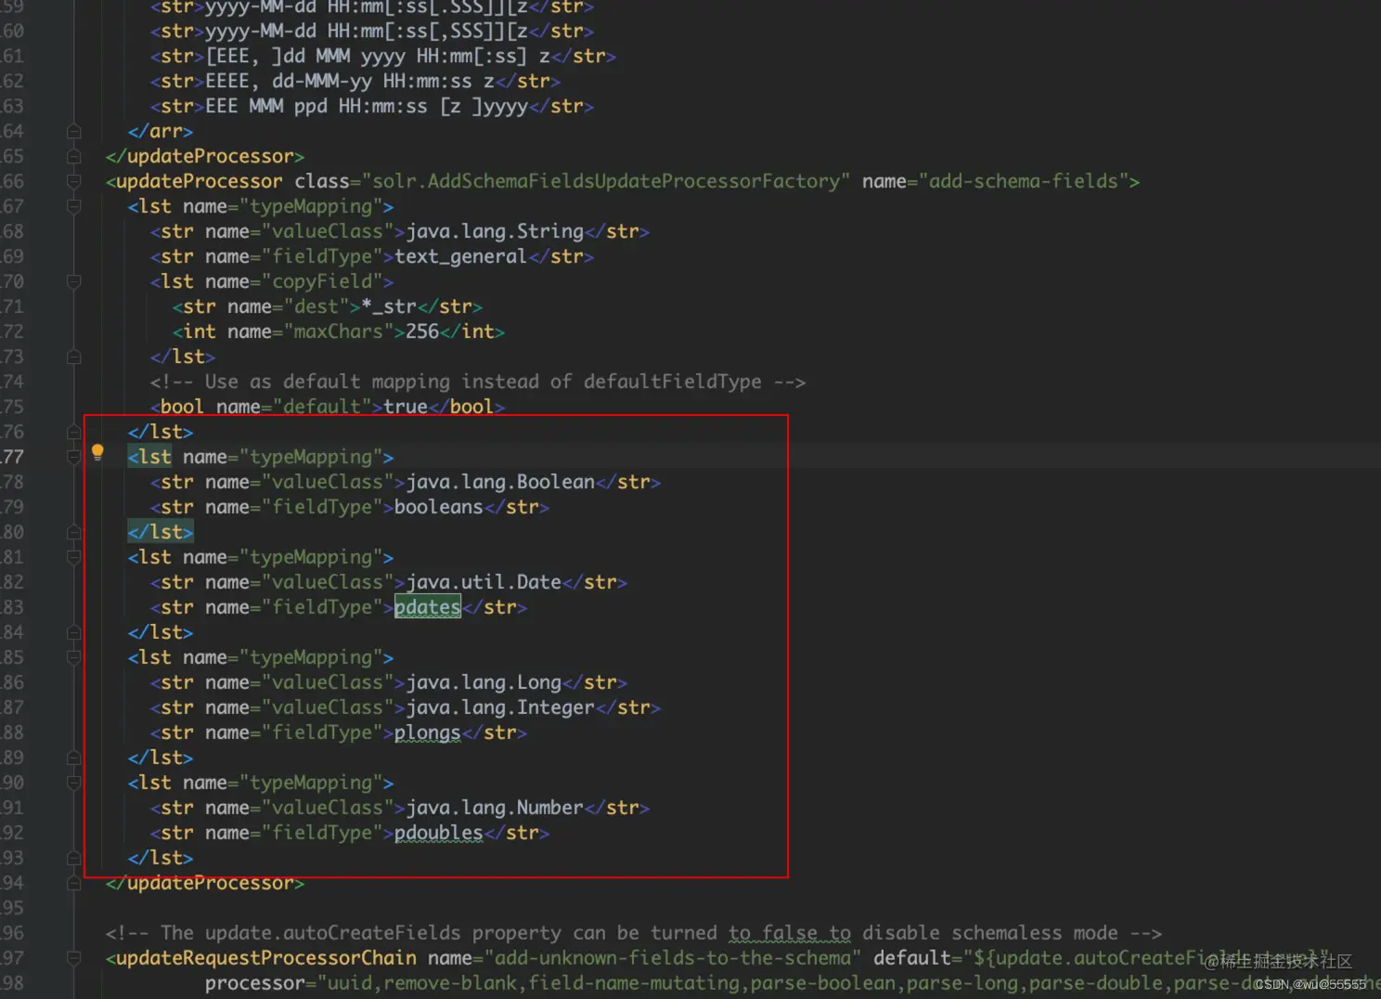Click the "EEE MMM ppd HH:mm:ss [z ]yyyy" date format
The width and height of the screenshot is (1381, 999).
367,106
